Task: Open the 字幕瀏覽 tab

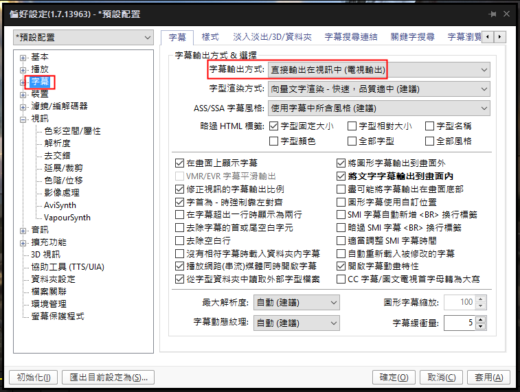Action: point(464,37)
